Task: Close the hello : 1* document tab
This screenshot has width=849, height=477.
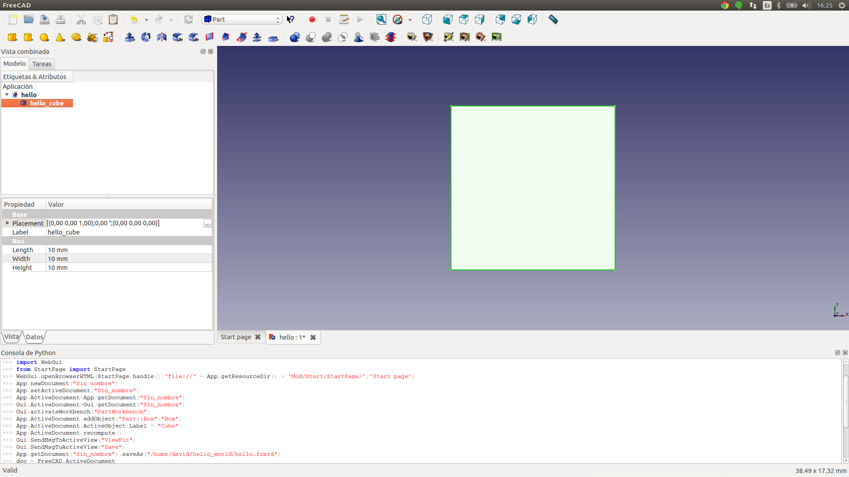Action: 313,337
